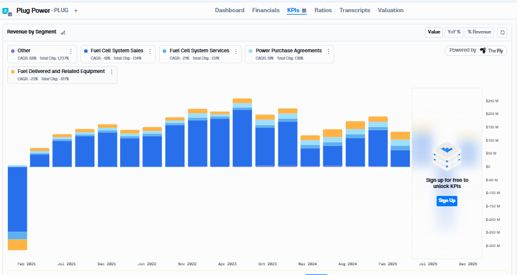Add ticker with the plus icon beside PLUG
Image resolution: width=517 pixels, height=275 pixels.
click(x=76, y=11)
